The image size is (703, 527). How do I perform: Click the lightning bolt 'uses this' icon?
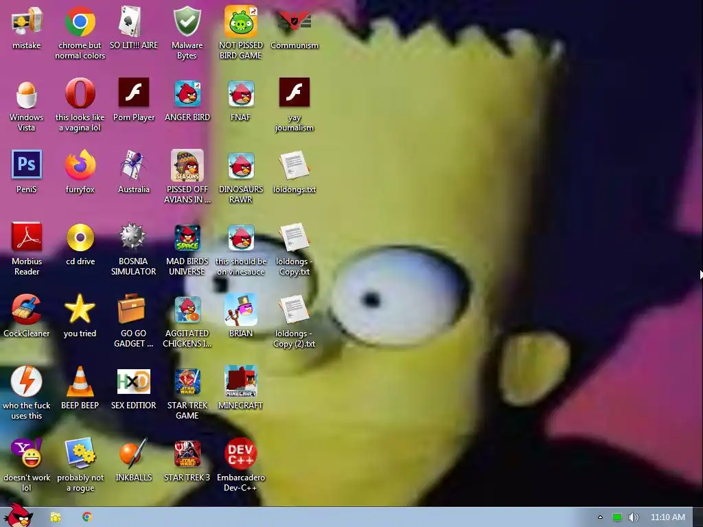(x=27, y=381)
